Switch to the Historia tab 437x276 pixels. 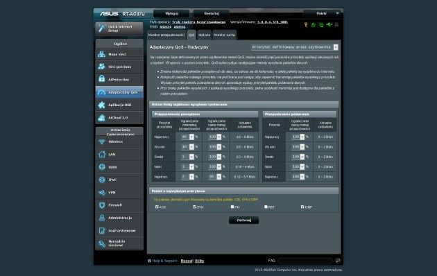[x=205, y=35]
